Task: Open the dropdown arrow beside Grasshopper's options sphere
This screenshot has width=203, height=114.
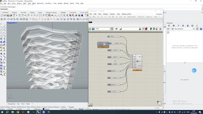Action: click(x=162, y=29)
